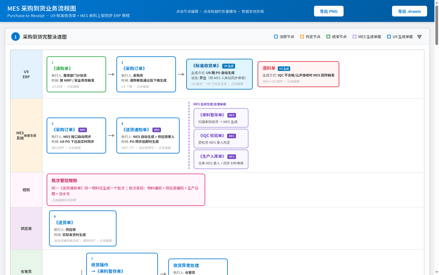
Task: Select the 《来料暂存单》 dashed card
Action: (x=221, y=118)
